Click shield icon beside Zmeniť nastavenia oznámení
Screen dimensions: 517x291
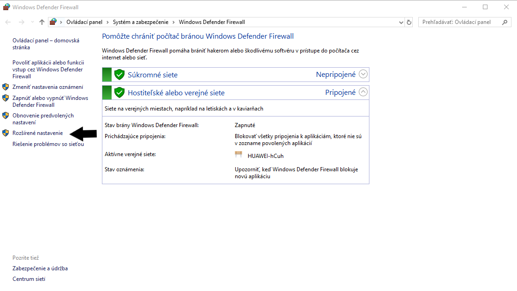click(x=6, y=87)
